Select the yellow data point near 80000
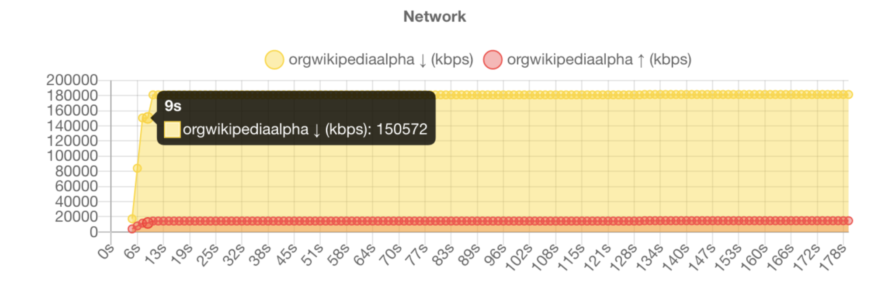The width and height of the screenshot is (895, 297). click(137, 168)
